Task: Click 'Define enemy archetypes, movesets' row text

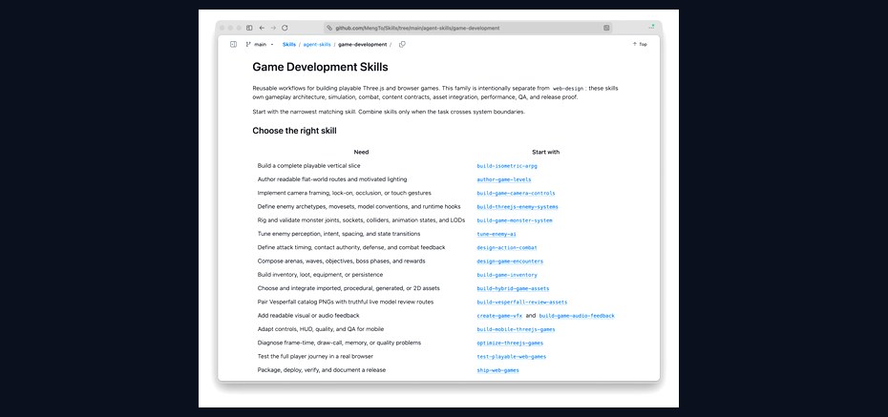Action: (x=359, y=206)
